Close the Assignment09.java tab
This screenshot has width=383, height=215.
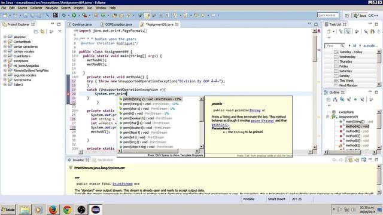click(x=177, y=24)
